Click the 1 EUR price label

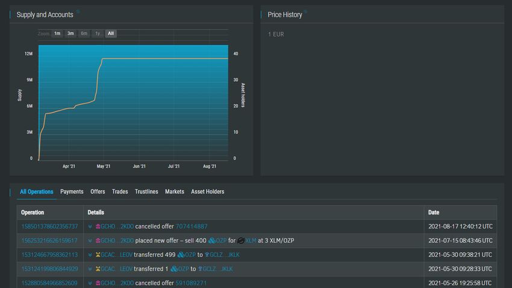click(276, 34)
